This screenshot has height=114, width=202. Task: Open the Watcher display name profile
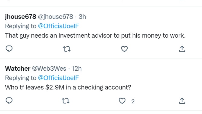[18, 69]
